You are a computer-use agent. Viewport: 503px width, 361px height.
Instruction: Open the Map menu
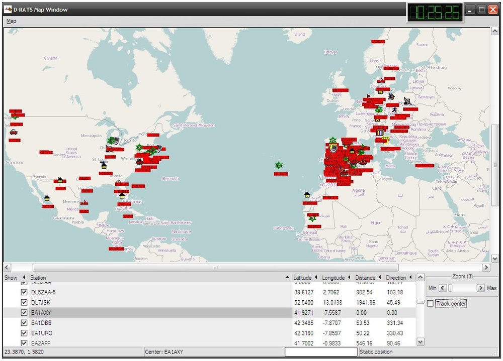[11, 21]
